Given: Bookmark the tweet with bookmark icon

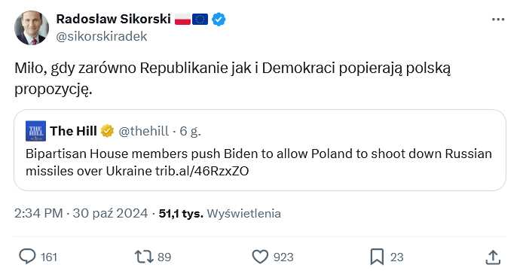Looking at the screenshot, I should 377,257.
